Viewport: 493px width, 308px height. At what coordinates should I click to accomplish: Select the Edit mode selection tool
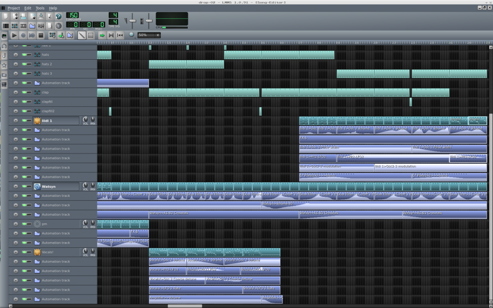pyautogui.click(x=91, y=35)
